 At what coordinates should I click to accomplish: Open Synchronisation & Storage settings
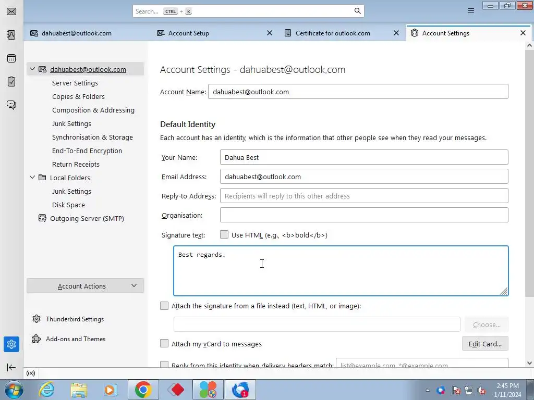[x=92, y=137]
